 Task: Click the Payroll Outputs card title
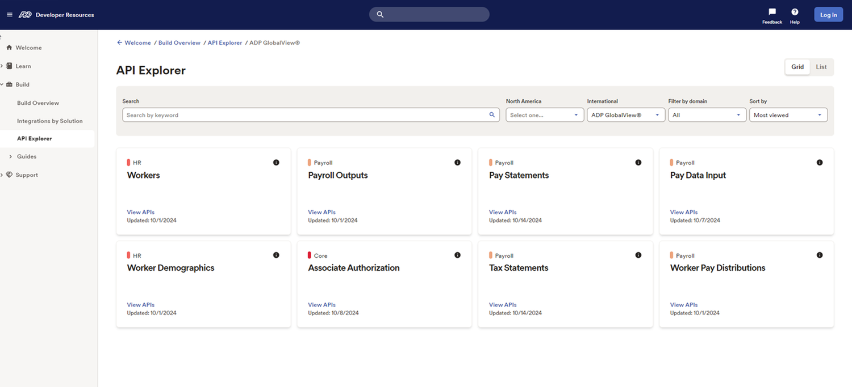coord(338,176)
